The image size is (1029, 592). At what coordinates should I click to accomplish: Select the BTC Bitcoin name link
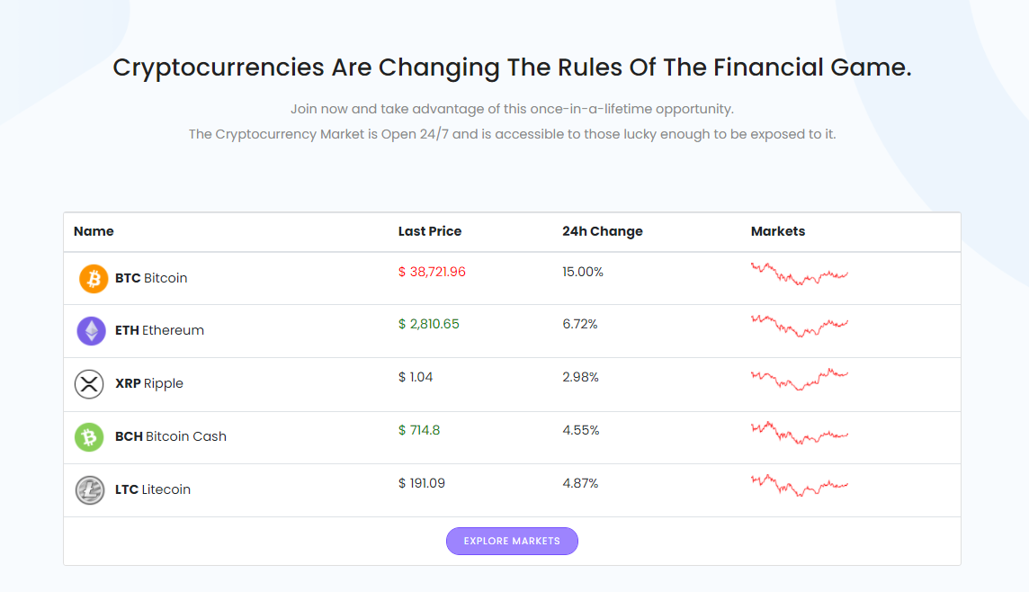click(151, 278)
